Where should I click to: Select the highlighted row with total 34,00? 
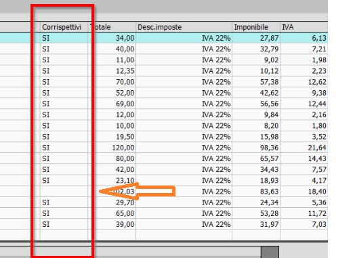click(x=164, y=38)
